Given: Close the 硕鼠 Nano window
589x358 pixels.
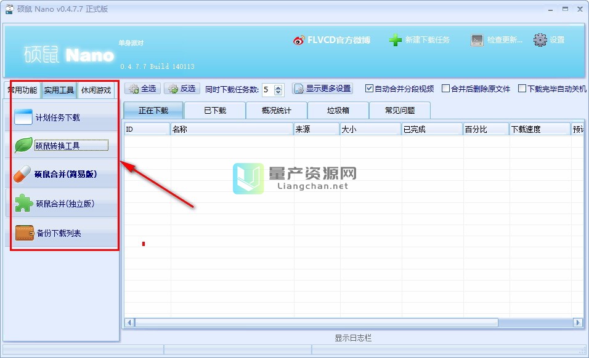Looking at the screenshot, I should coord(580,9).
